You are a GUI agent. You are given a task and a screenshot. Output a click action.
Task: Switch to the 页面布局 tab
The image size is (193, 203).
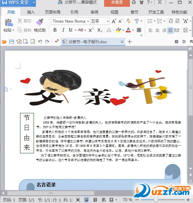pyautogui.click(x=52, y=12)
